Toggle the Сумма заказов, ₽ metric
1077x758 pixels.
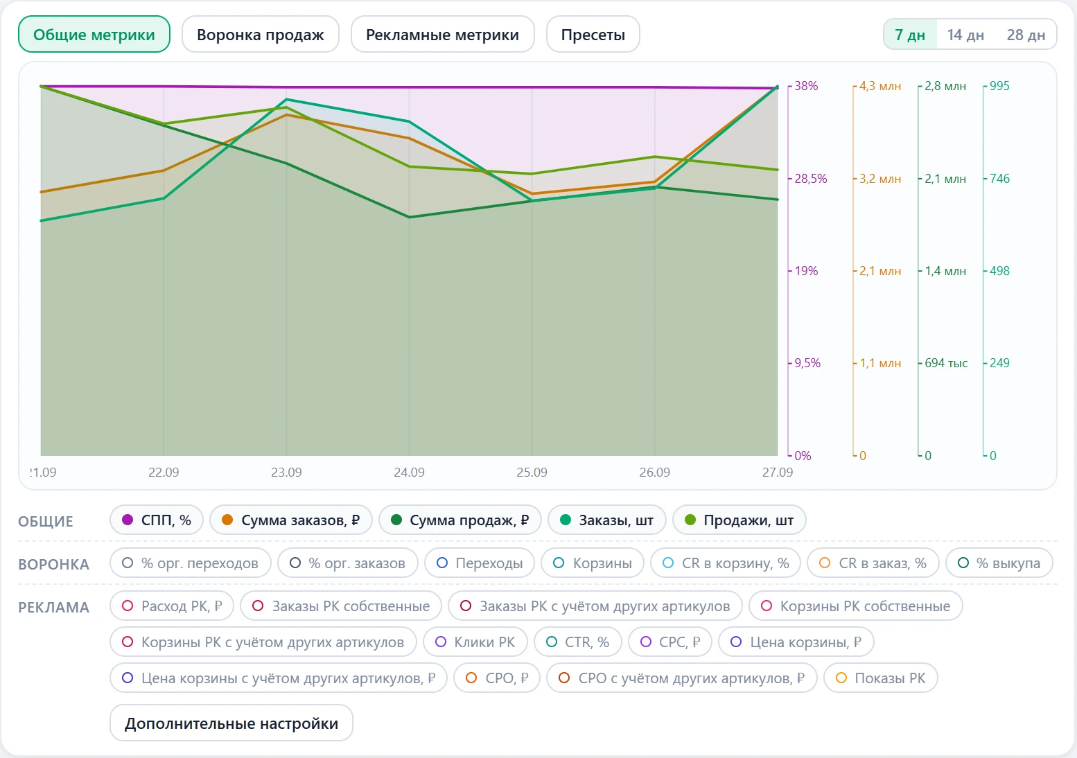click(291, 520)
